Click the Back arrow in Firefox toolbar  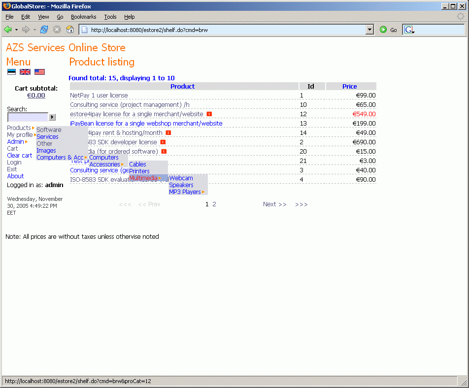click(8, 30)
